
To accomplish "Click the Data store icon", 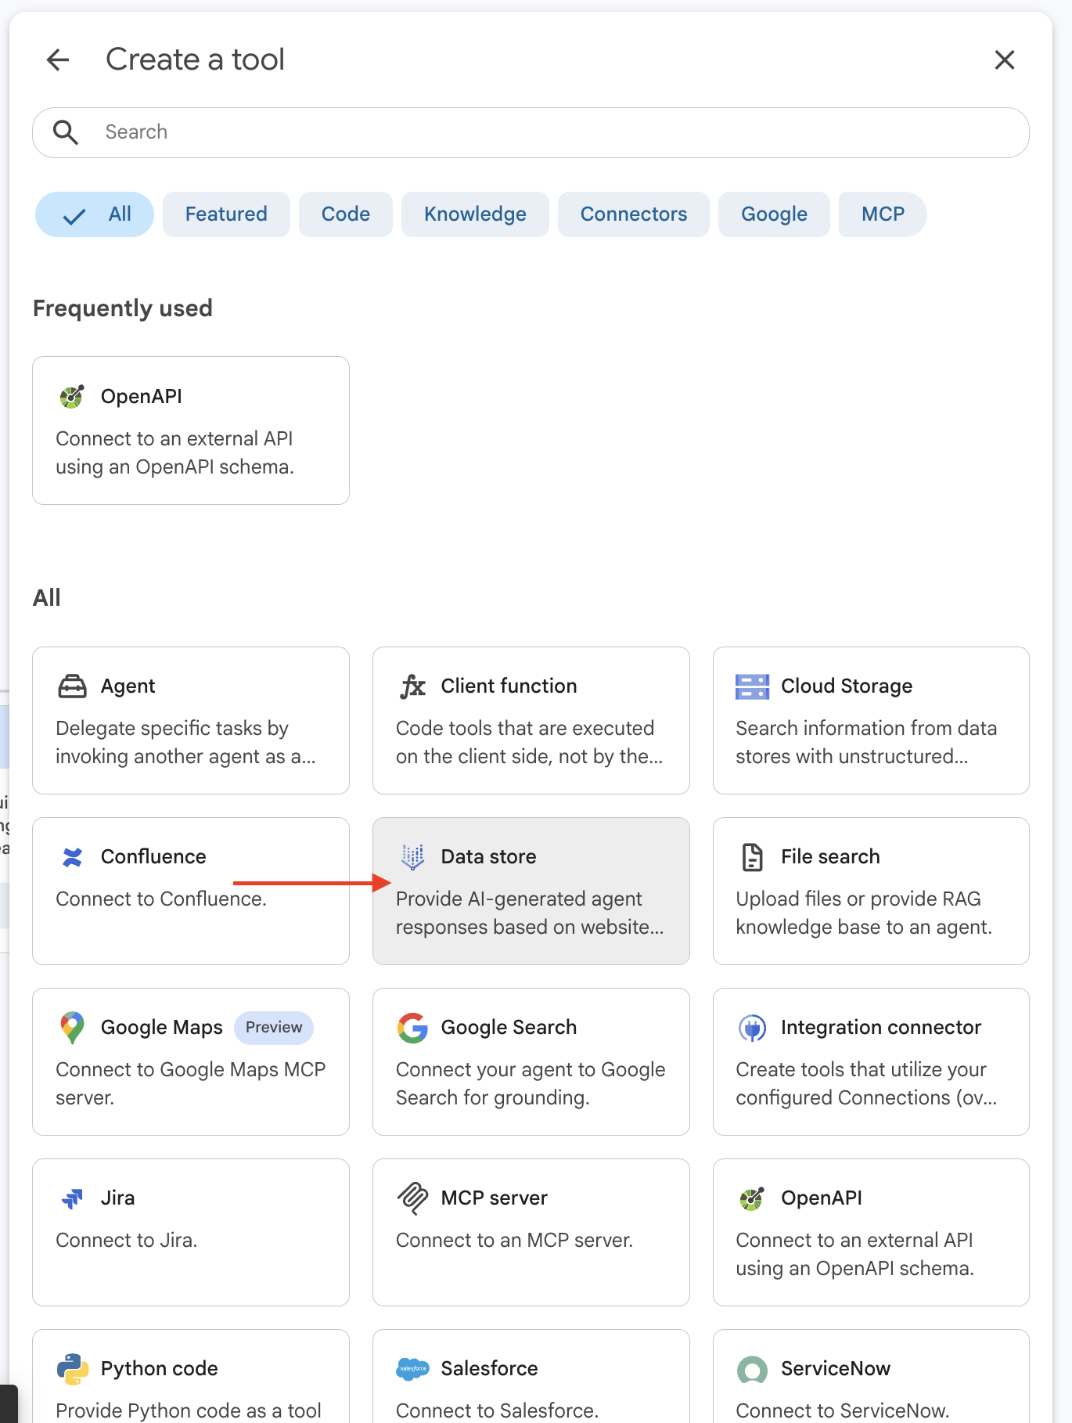I will (412, 857).
